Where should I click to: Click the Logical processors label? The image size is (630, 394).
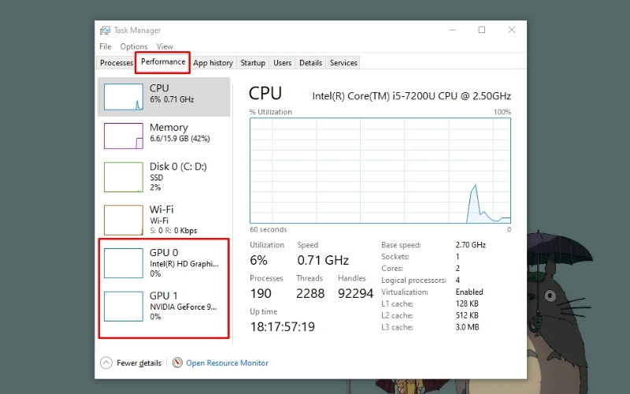(414, 281)
